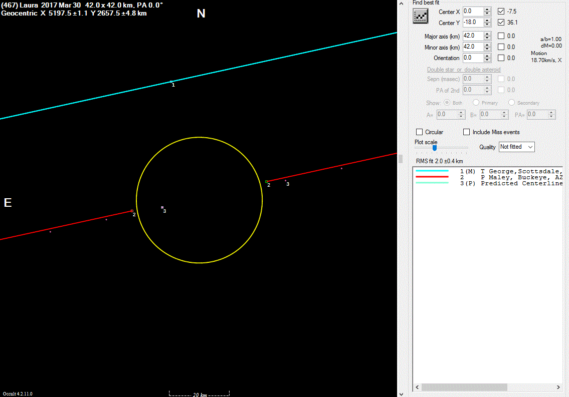Enable the Major axis fit checkbox
Screen dimensions: 569x397
point(501,36)
